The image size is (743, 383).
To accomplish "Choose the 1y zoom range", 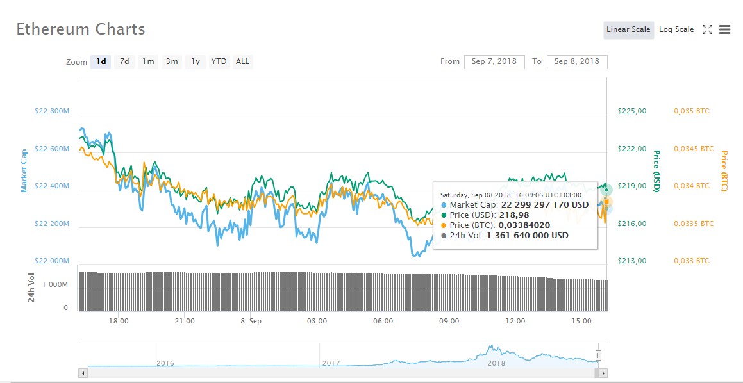I will [x=196, y=61].
